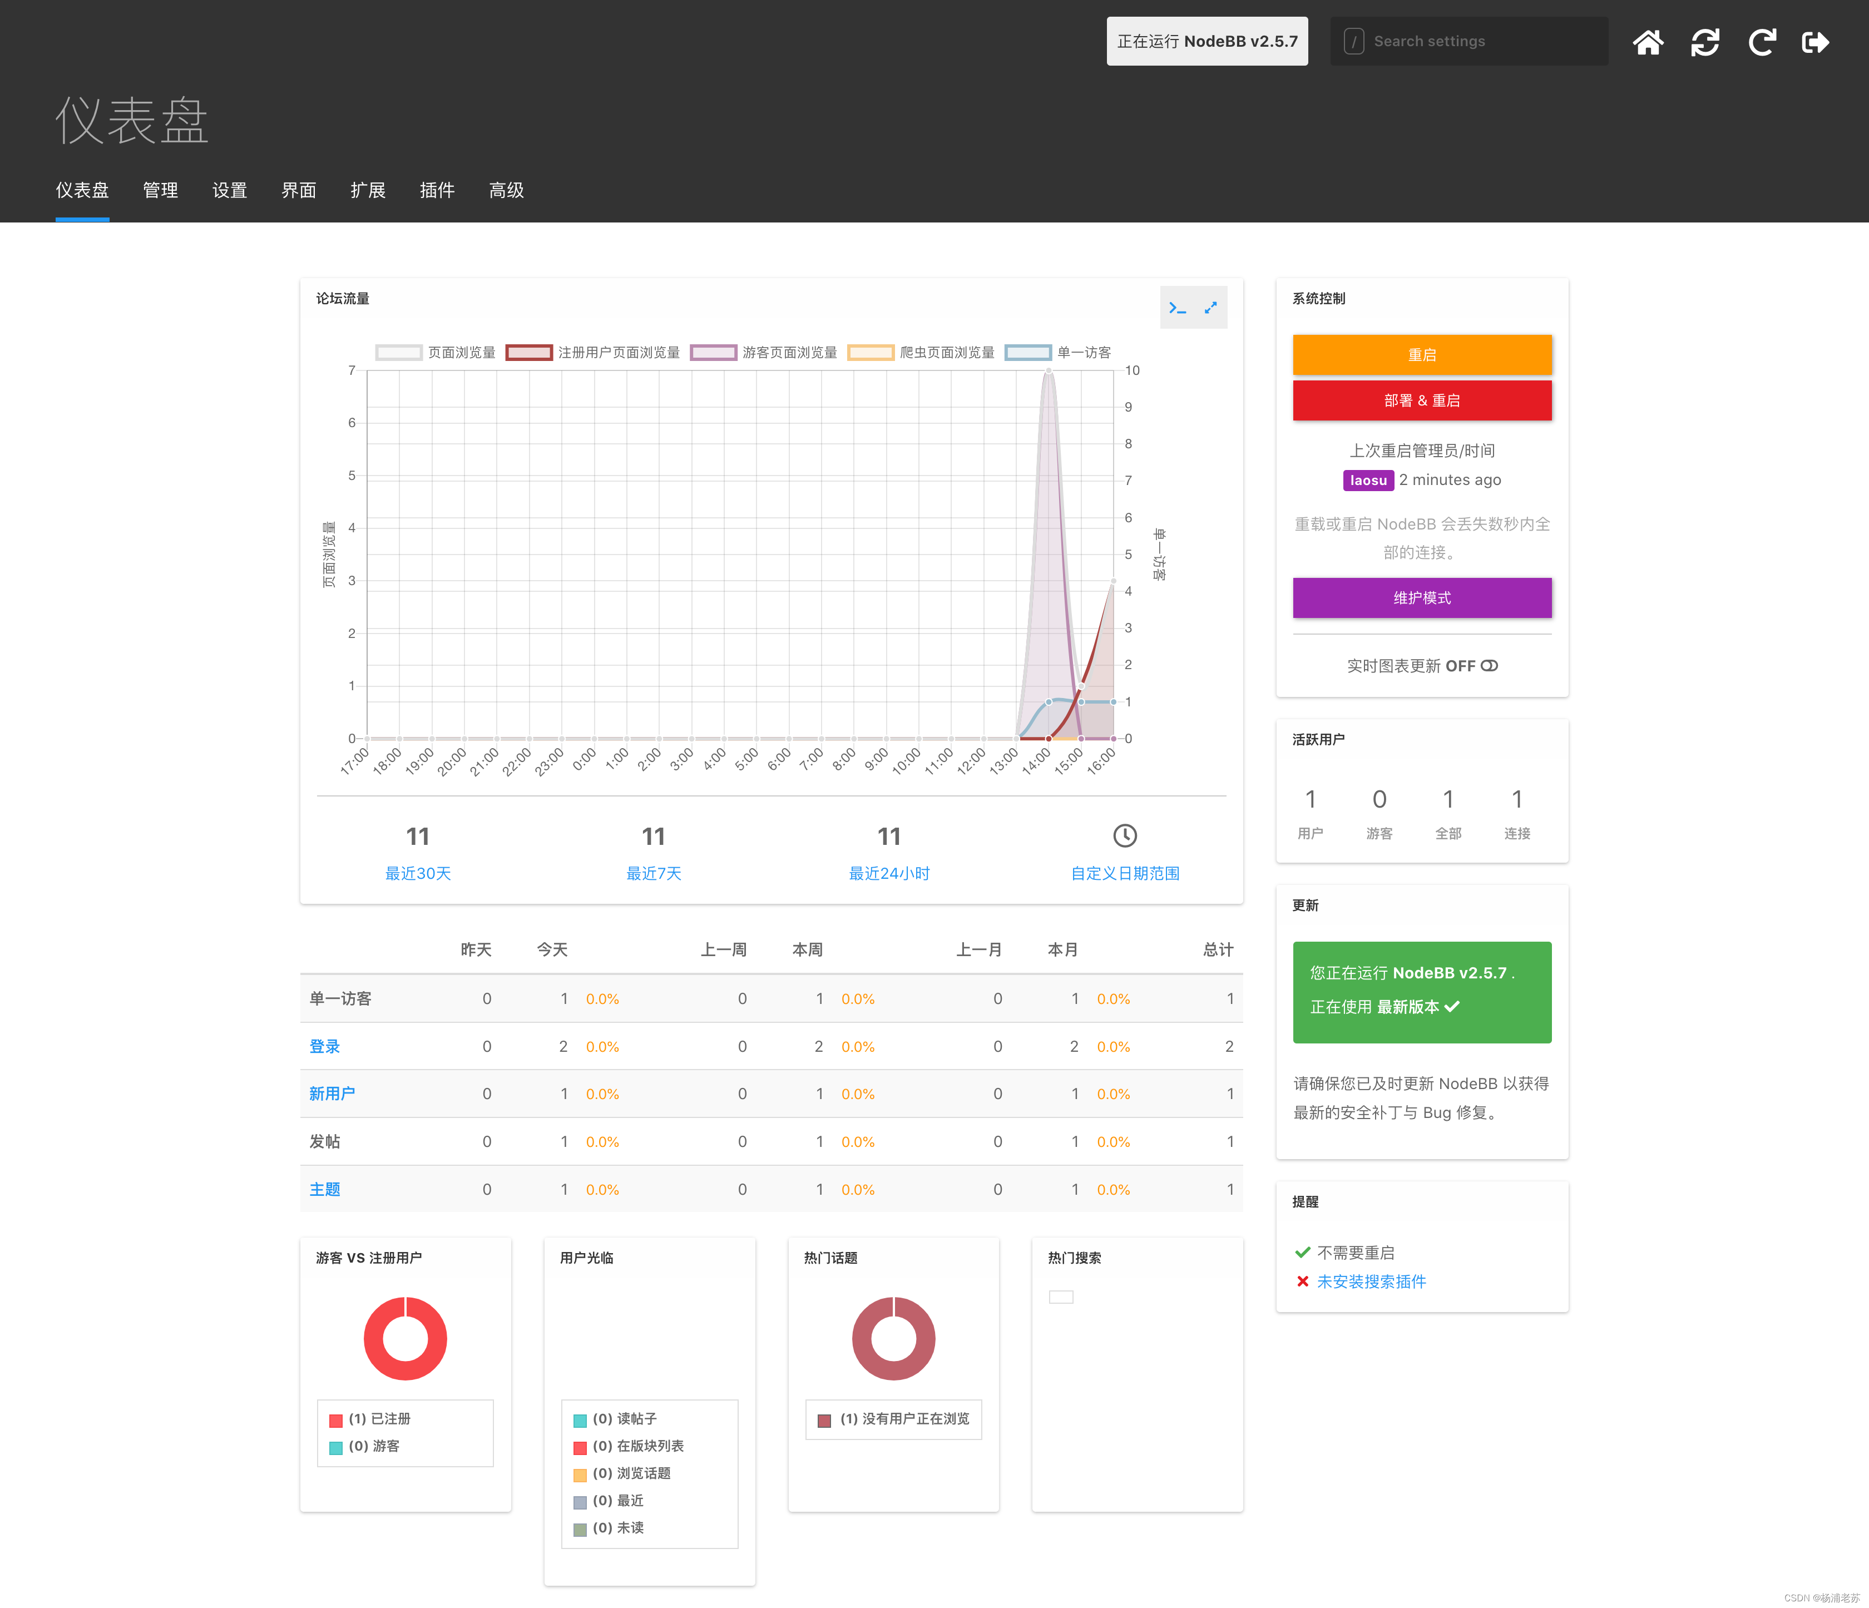Viewport: 1869px width, 1608px height.
Task: Click the 单一访客 row label
Action: 340,998
